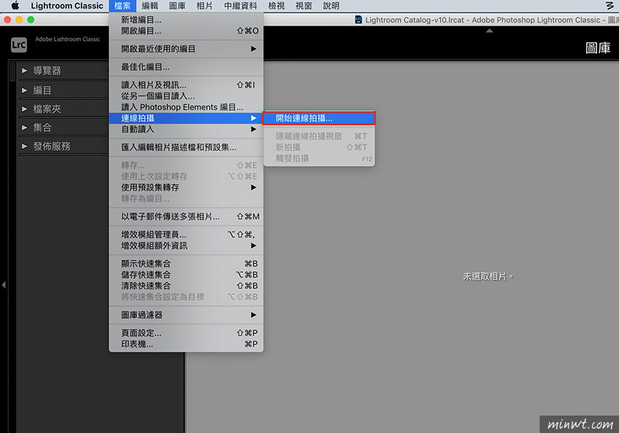Choose 開啟編目...
Viewport: 619px width, 433px height.
point(186,31)
